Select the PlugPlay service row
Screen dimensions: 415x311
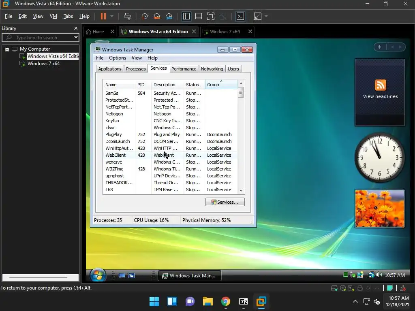click(x=170, y=134)
